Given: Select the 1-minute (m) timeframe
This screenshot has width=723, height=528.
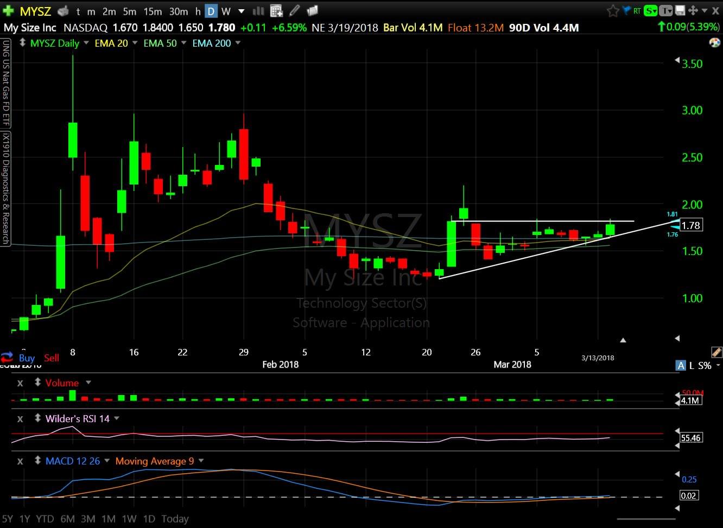Looking at the screenshot, I should pyautogui.click(x=91, y=11).
